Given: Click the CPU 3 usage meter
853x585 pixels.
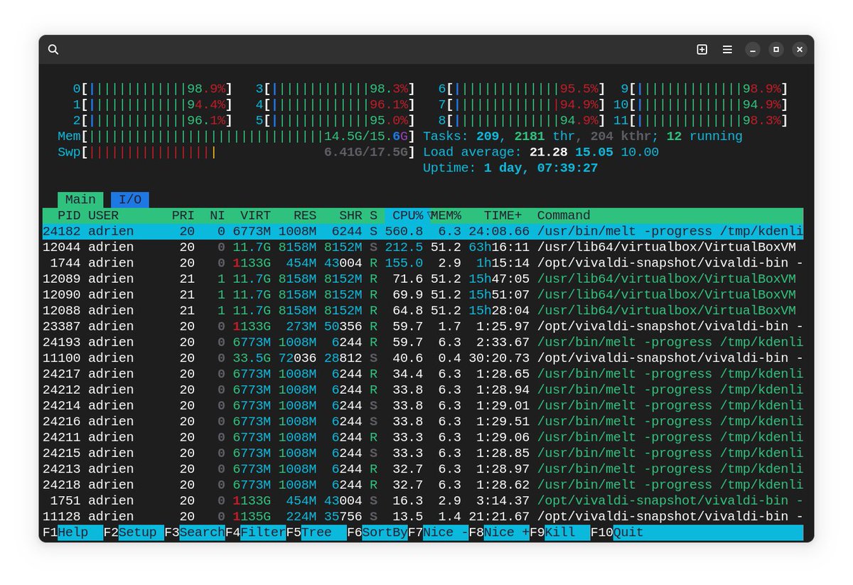Looking at the screenshot, I should pos(336,89).
